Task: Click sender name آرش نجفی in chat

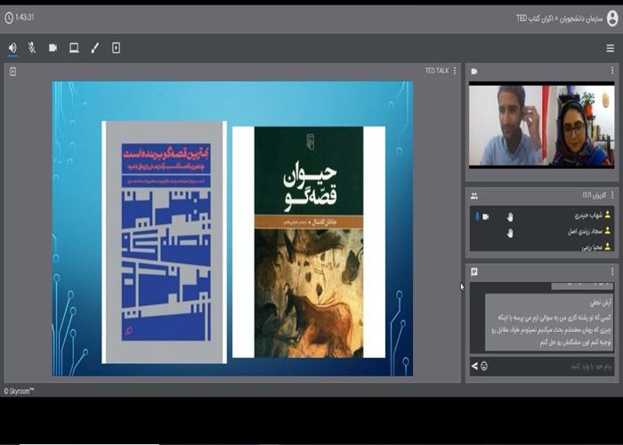Action: (x=601, y=303)
